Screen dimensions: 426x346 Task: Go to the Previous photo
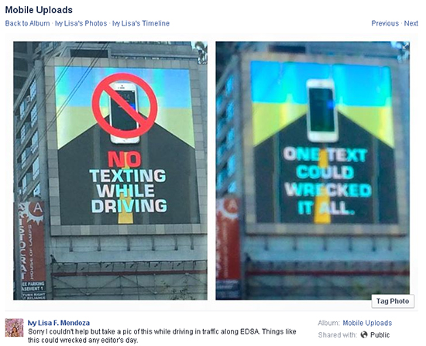click(x=385, y=23)
